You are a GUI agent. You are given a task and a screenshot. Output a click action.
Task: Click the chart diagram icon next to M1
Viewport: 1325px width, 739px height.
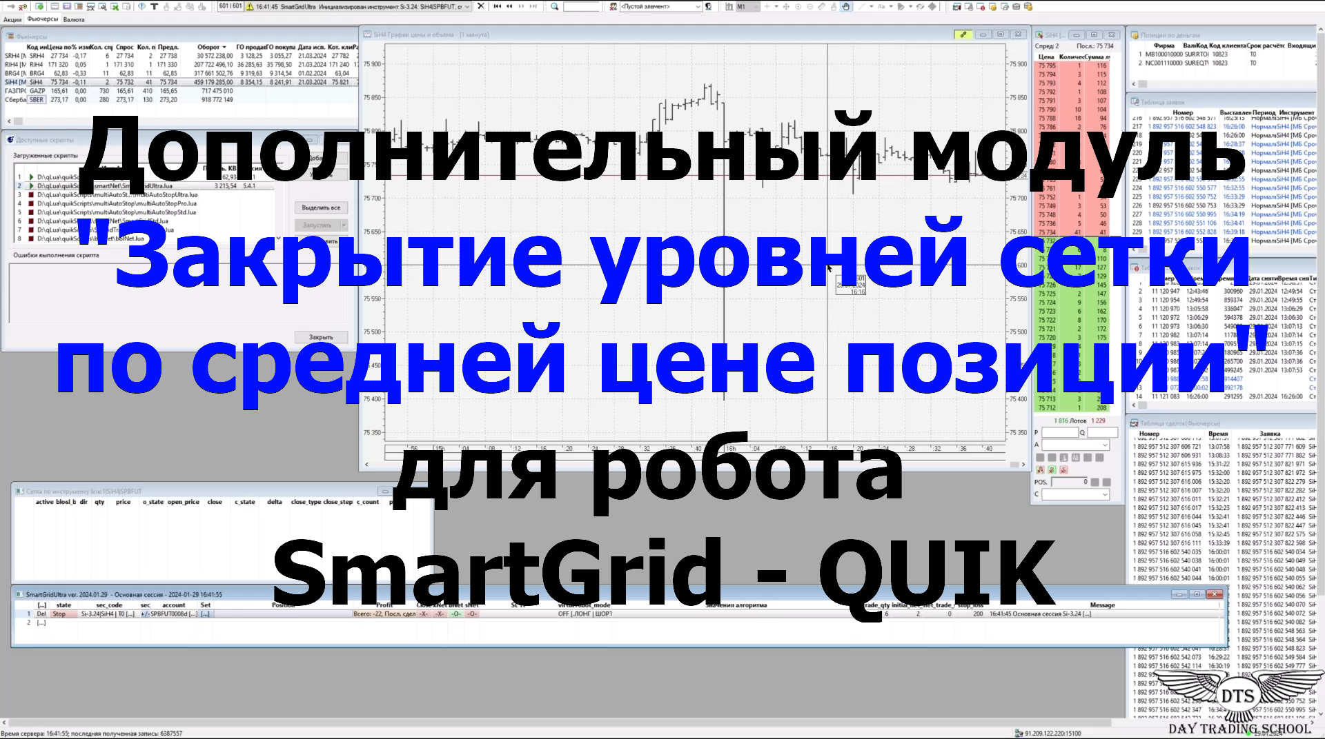click(730, 6)
